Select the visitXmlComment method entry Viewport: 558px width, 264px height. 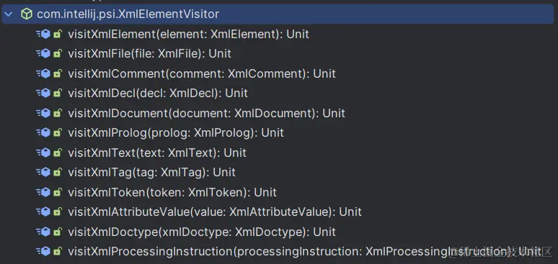tap(202, 73)
